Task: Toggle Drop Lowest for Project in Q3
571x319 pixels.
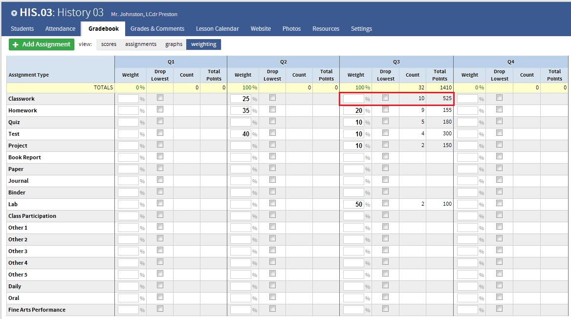Action: [x=385, y=145]
